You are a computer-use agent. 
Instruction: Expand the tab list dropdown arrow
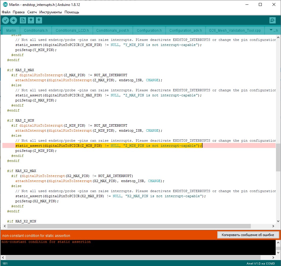pos(271,30)
